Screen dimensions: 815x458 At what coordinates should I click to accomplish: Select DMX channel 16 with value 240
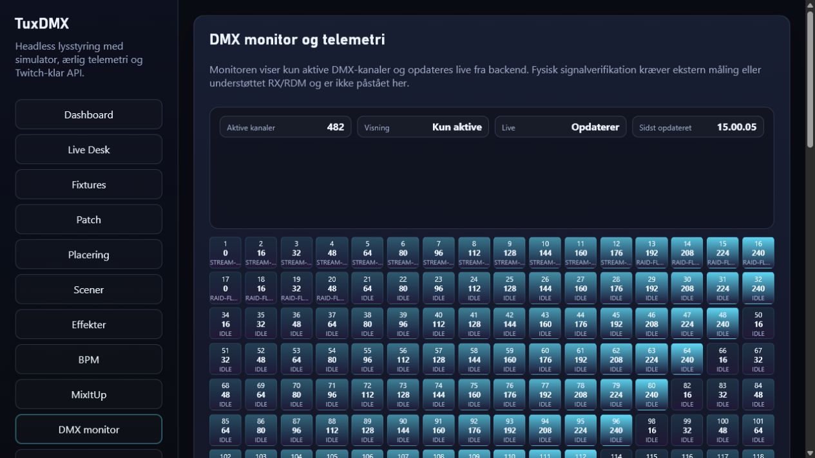coord(758,253)
